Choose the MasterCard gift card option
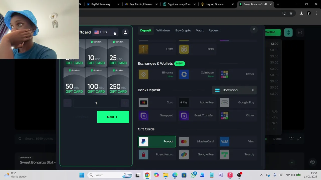321x180 pixels. click(x=197, y=141)
